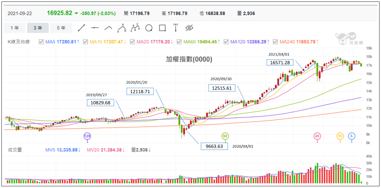This screenshot has width=381, height=188.
Task: Switch to the 5年 time range tab
Action: [61, 28]
